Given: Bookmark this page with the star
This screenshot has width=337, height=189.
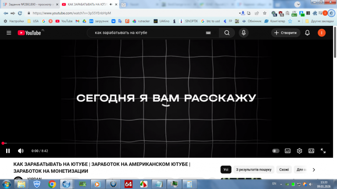Looking at the screenshot, I should click(265, 13).
